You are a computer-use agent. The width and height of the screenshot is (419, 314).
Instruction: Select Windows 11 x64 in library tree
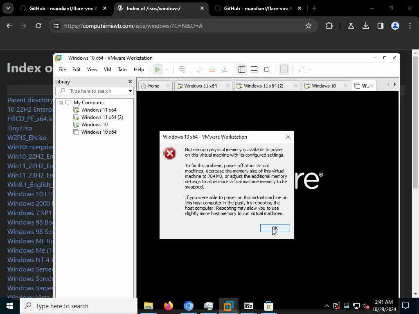click(99, 110)
